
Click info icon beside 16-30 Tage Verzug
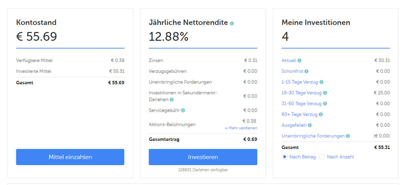(325, 93)
